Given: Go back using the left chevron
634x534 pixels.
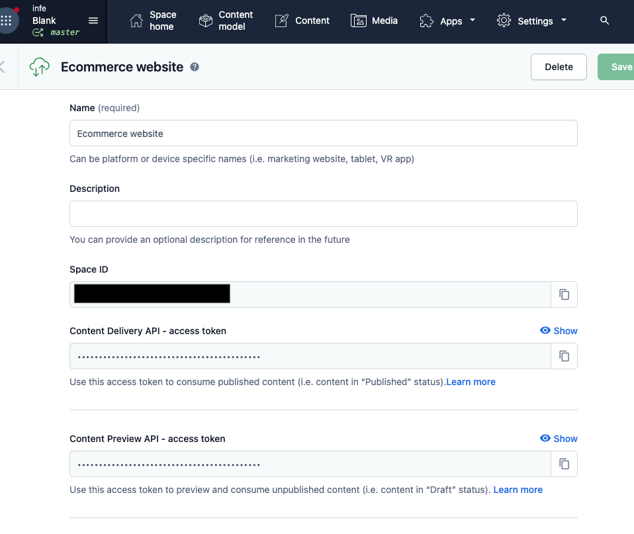Looking at the screenshot, I should [3, 67].
